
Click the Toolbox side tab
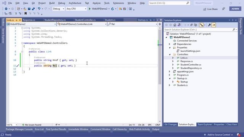click(3, 22)
